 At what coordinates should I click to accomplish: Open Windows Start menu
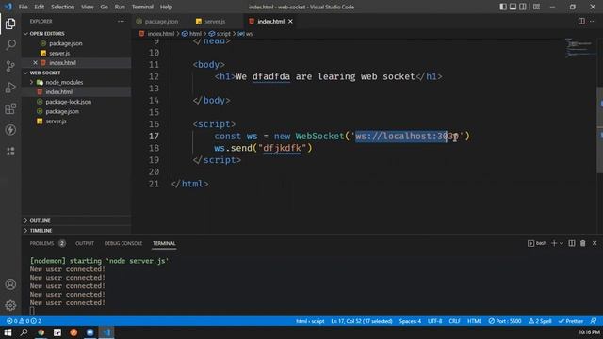click(8, 332)
